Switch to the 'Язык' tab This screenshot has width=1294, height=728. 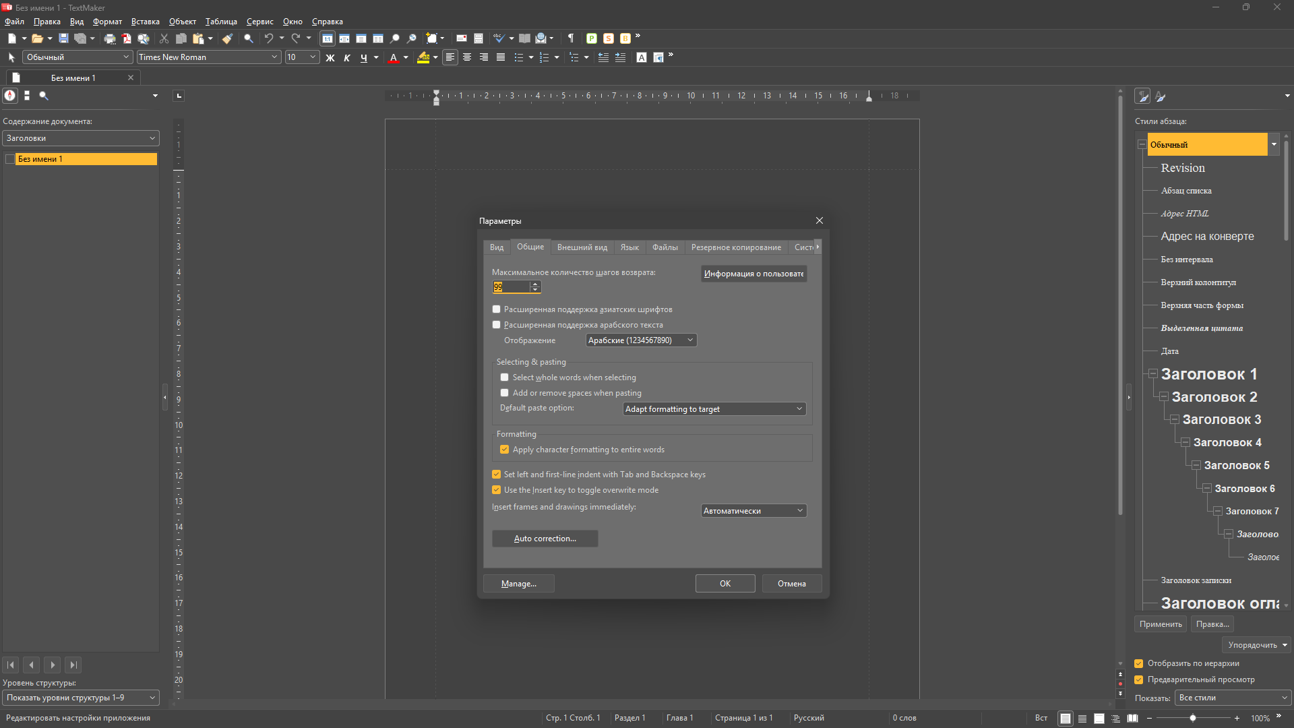tap(629, 247)
